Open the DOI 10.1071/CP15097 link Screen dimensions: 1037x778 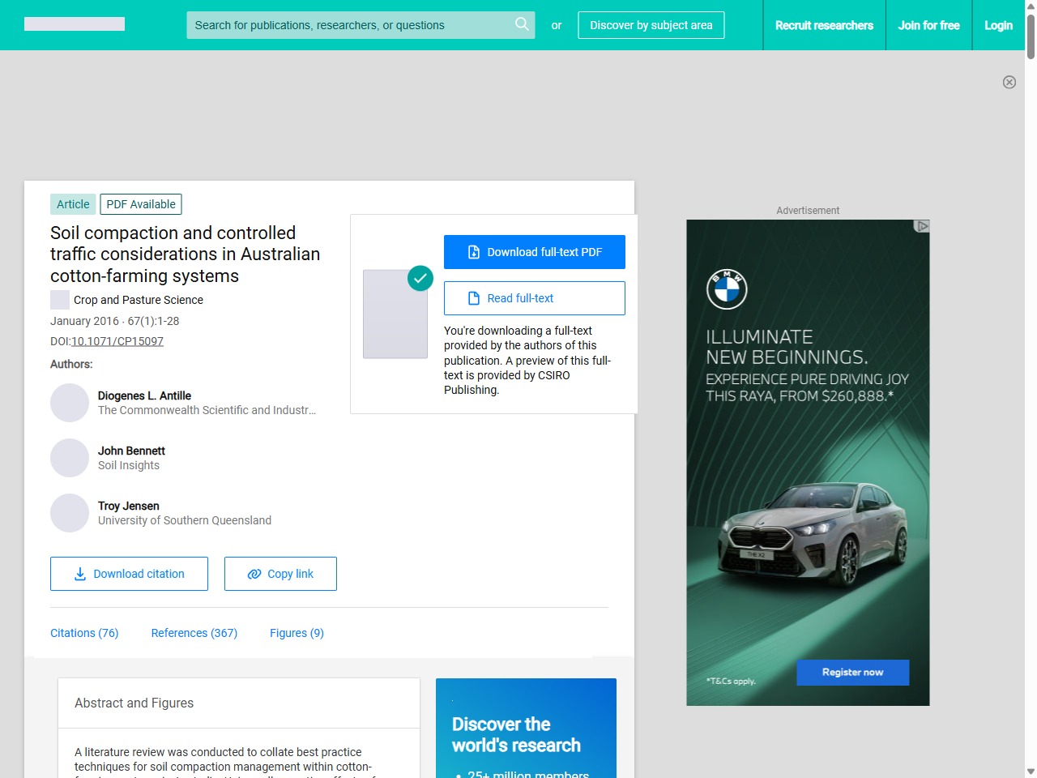(x=117, y=341)
